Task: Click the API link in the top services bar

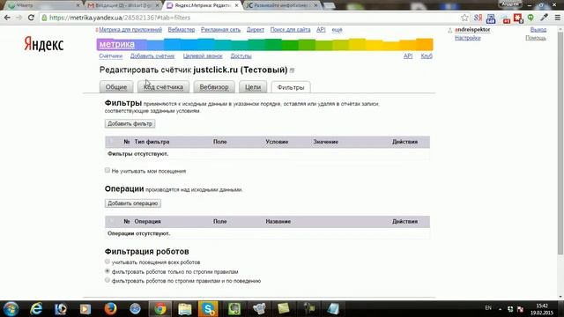Action: [321, 30]
